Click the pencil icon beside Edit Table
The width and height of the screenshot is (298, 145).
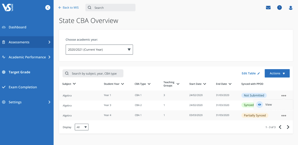(x=258, y=73)
